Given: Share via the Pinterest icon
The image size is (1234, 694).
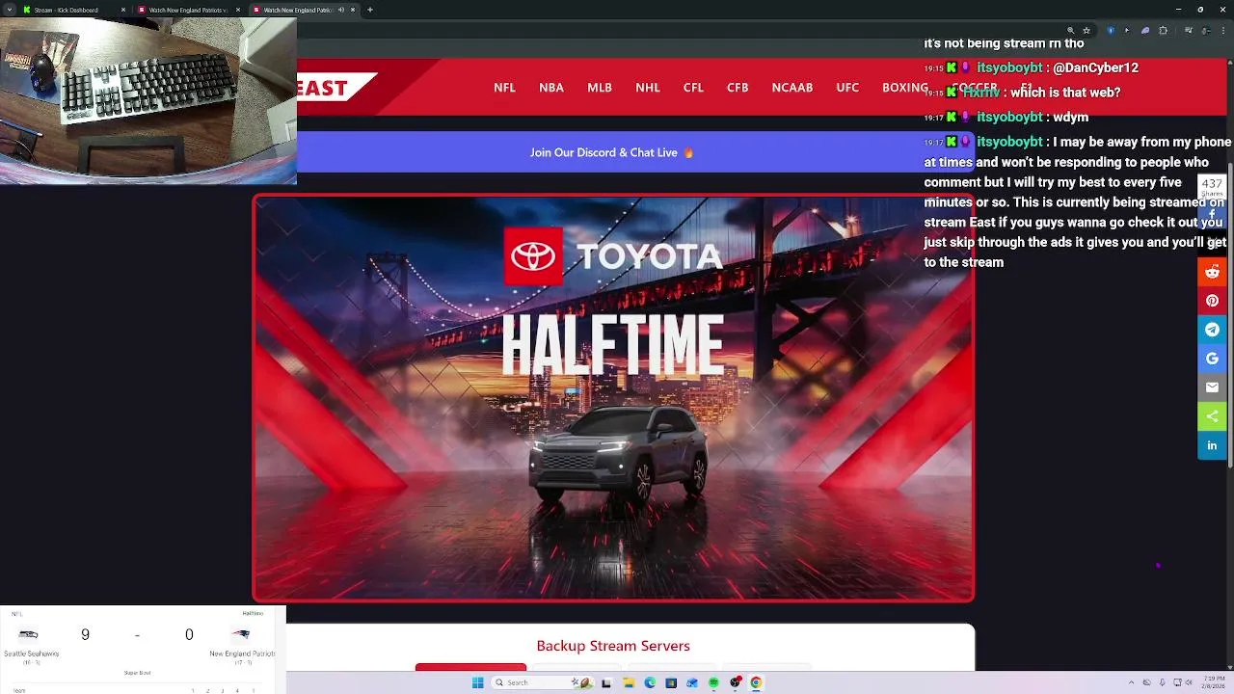Looking at the screenshot, I should click(1212, 301).
